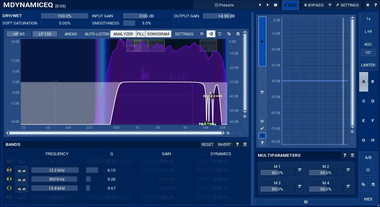Toggle band 4 on or off

coord(9,188)
